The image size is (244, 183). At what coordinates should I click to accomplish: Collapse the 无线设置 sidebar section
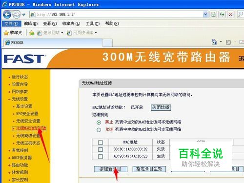coord(20,99)
